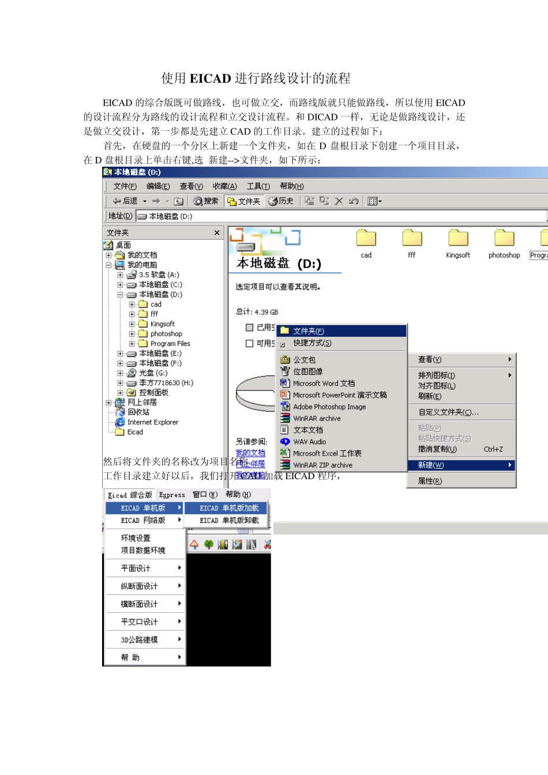Select Internet Explorer in folder tree

(147, 422)
